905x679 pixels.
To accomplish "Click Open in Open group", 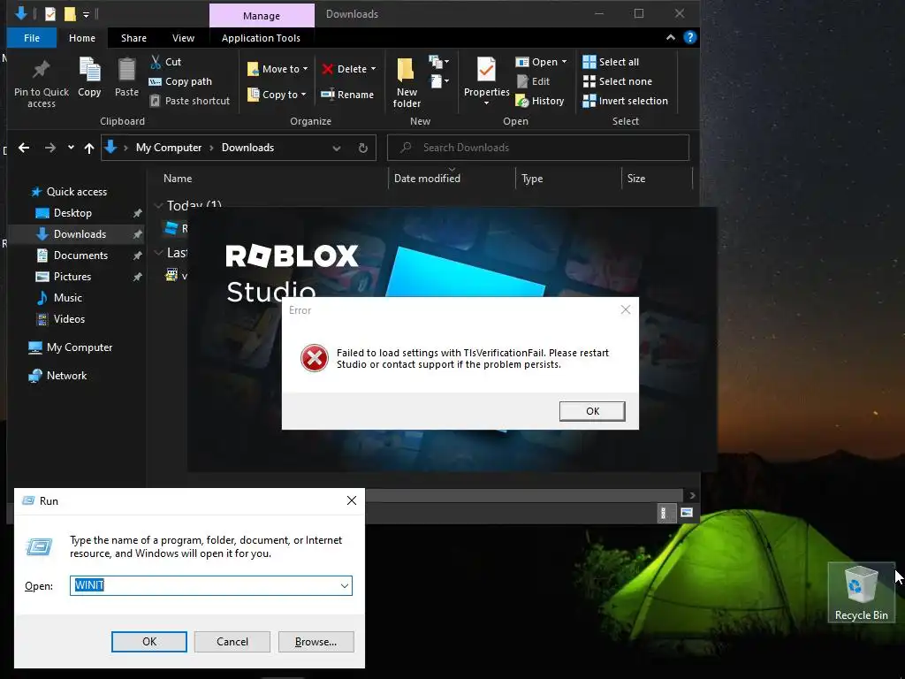I will (x=541, y=62).
